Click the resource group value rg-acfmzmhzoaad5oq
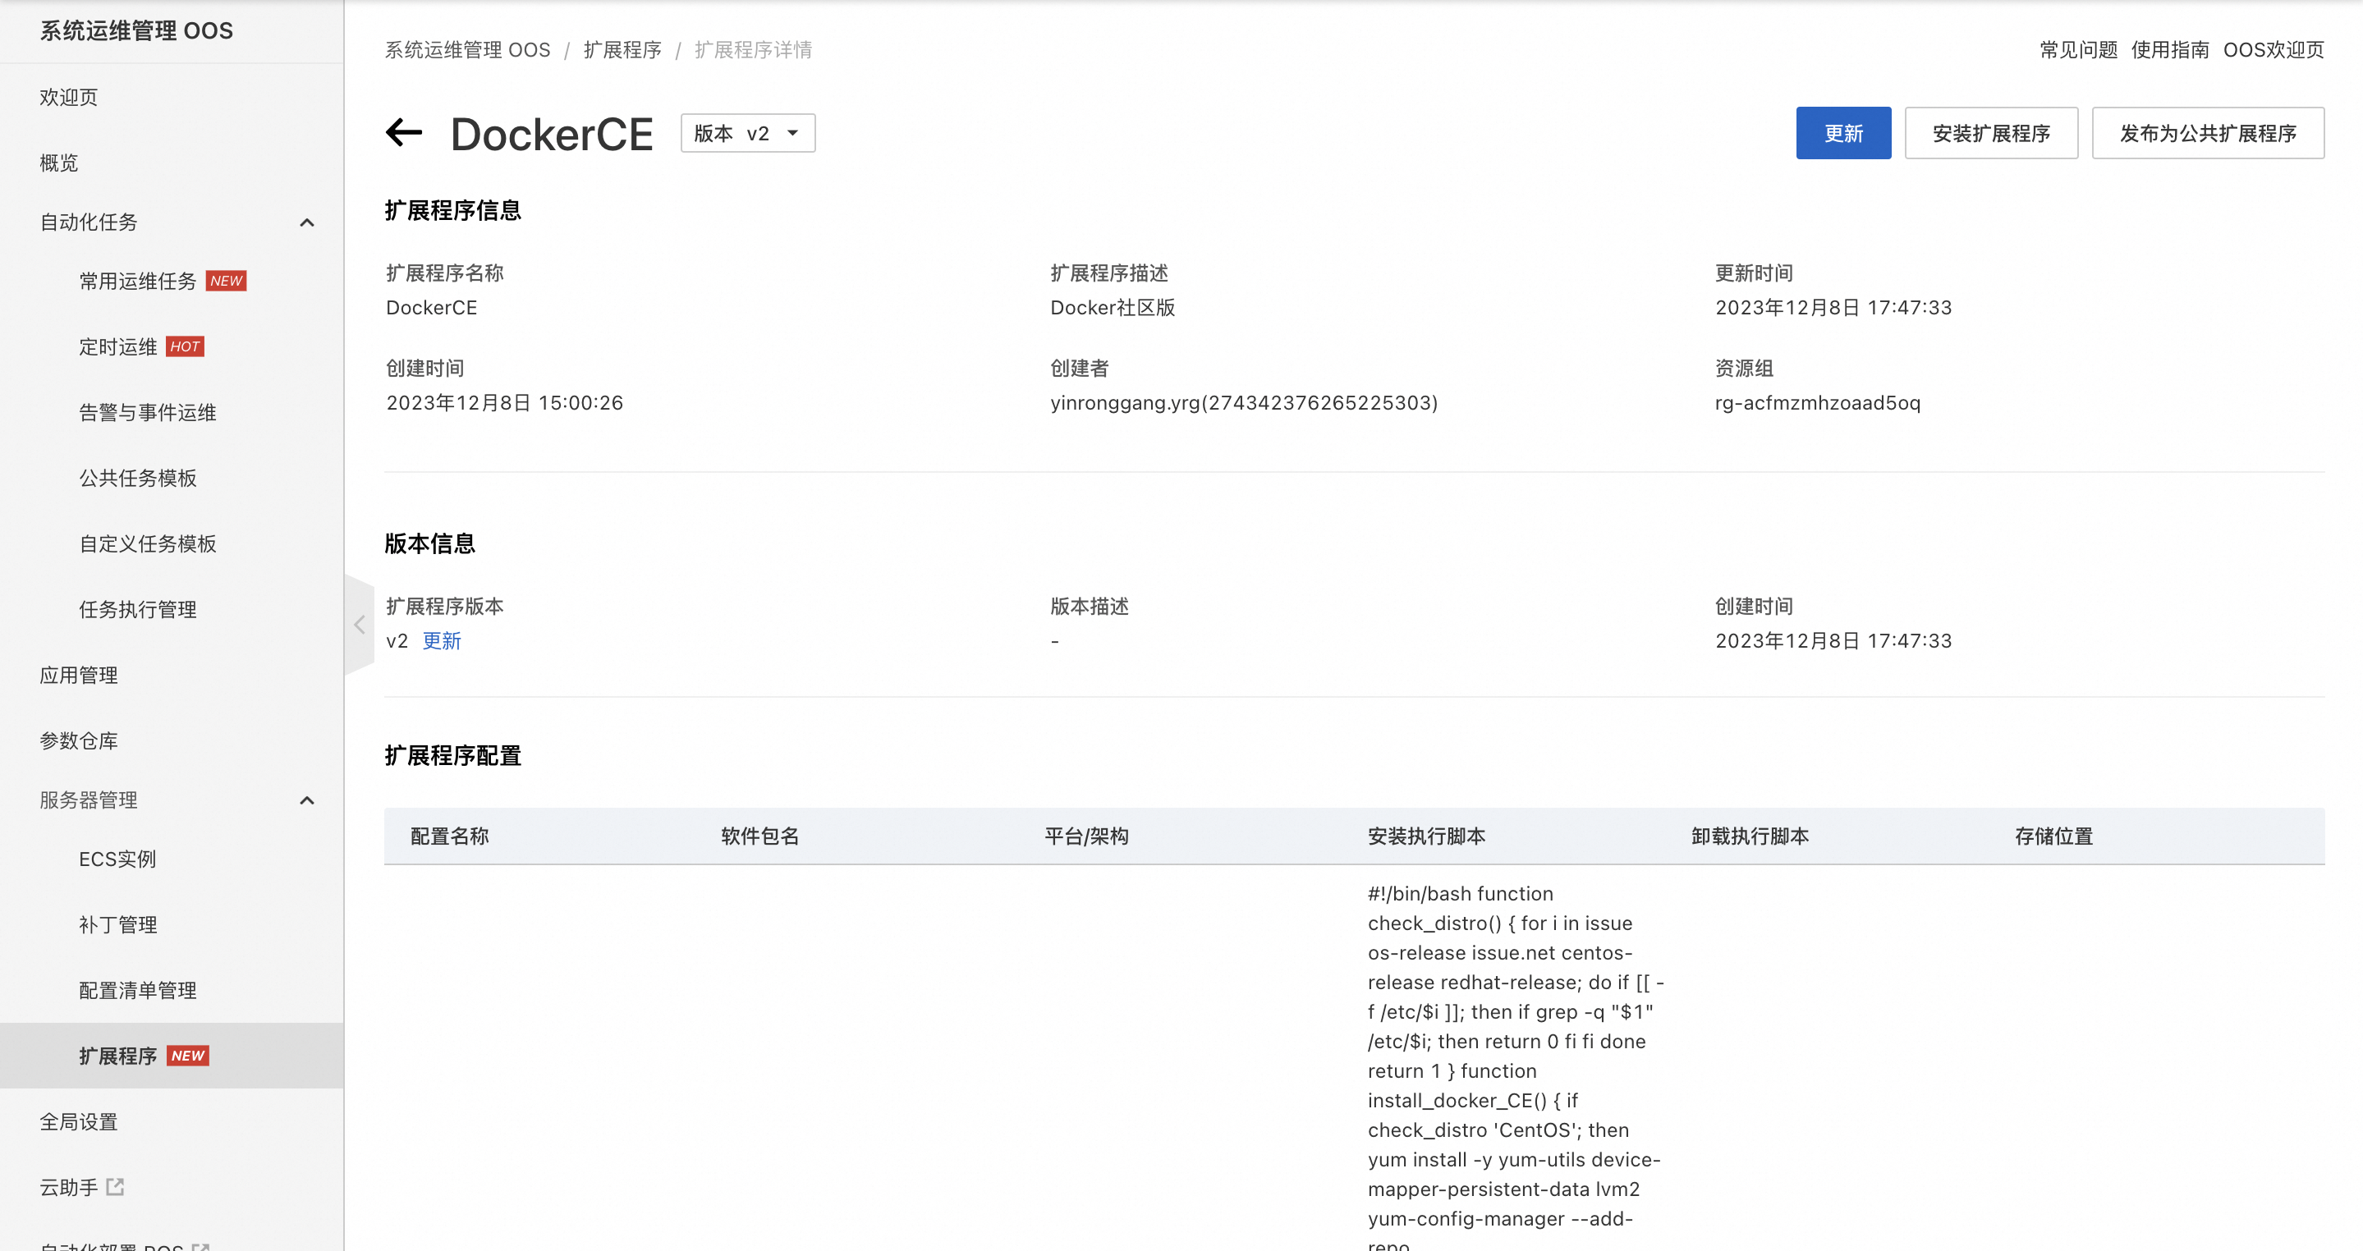2363x1251 pixels. (x=1817, y=402)
